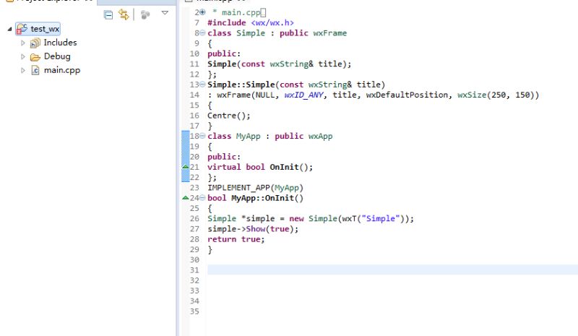Collapse the class Simple fold at line 8
The height and width of the screenshot is (336, 578).
coord(202,33)
